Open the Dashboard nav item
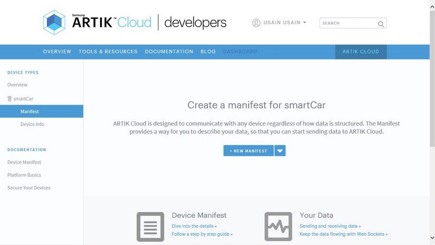This screenshot has height=245, width=435. pos(240,51)
